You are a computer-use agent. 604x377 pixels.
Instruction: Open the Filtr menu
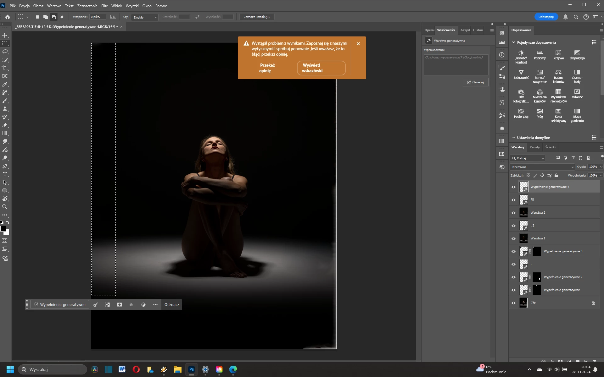point(104,6)
